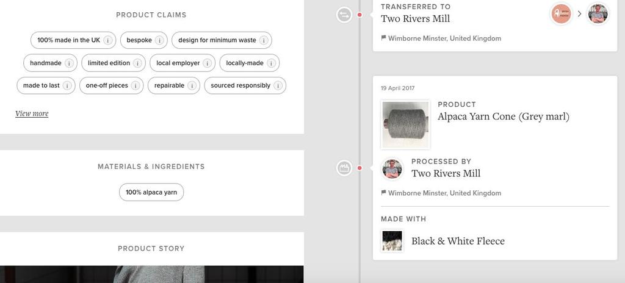Open the '100% made in the UK' claim pill
625x283 pixels.
(x=73, y=40)
